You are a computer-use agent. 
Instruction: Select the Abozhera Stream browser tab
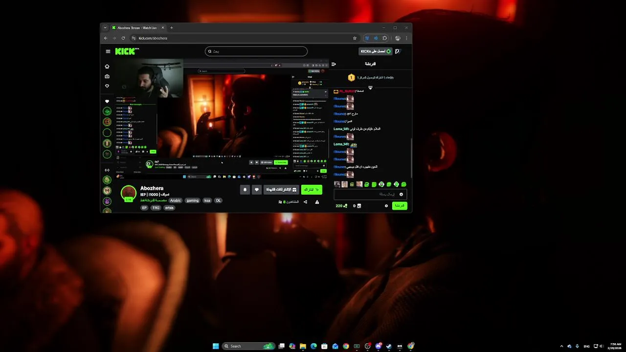point(138,28)
